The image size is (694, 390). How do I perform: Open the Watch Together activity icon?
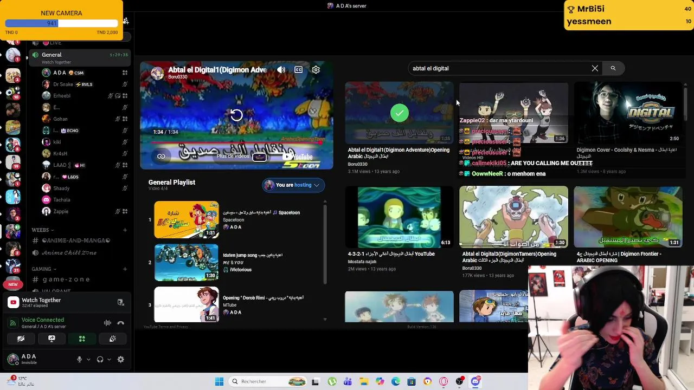coord(13,302)
